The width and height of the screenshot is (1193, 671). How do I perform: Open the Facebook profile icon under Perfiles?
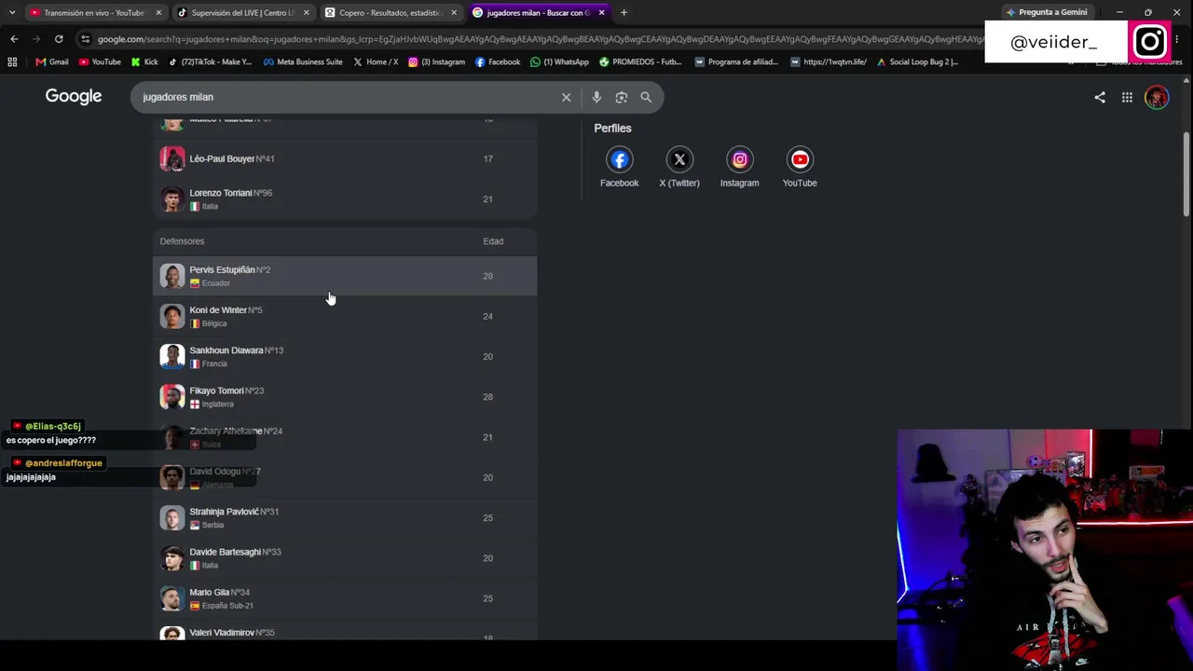click(619, 159)
